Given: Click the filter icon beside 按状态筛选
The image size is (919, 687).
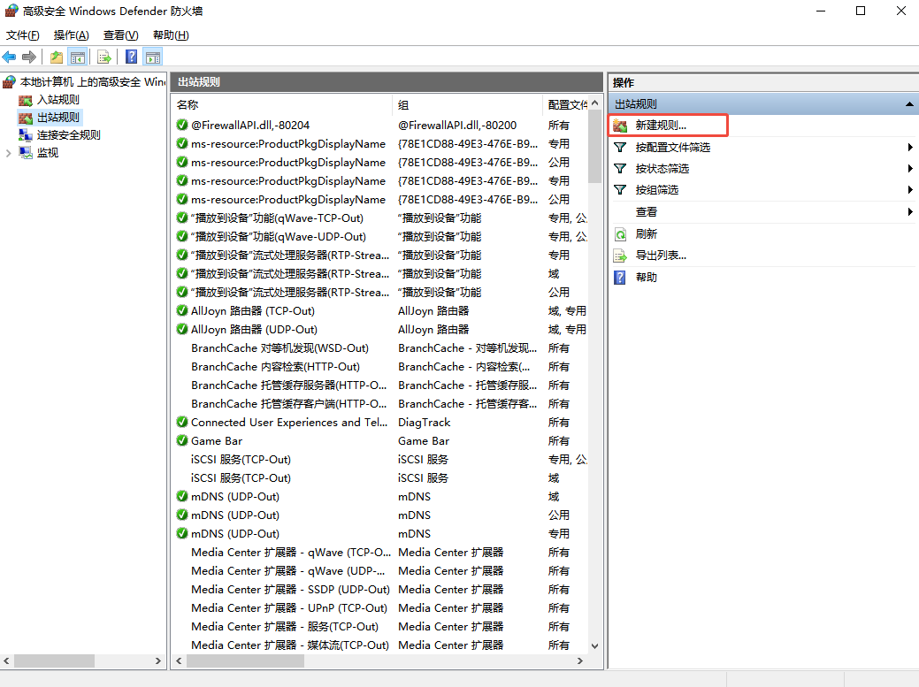Looking at the screenshot, I should 620,169.
